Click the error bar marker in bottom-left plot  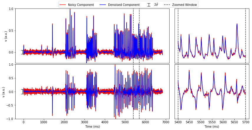pos(22,92)
